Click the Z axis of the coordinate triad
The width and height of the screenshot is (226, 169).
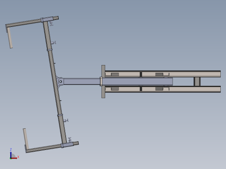[x=11, y=155]
